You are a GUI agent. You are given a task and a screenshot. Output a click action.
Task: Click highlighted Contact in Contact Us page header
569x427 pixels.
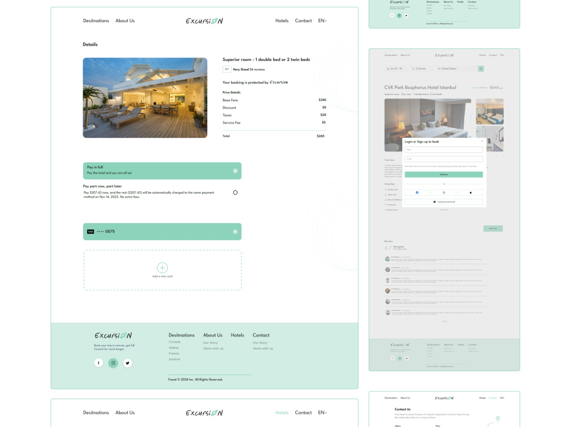coord(493,398)
